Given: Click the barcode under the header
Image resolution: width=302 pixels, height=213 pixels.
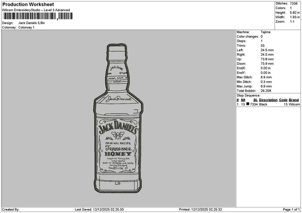Looking at the screenshot, I should pos(38,16).
